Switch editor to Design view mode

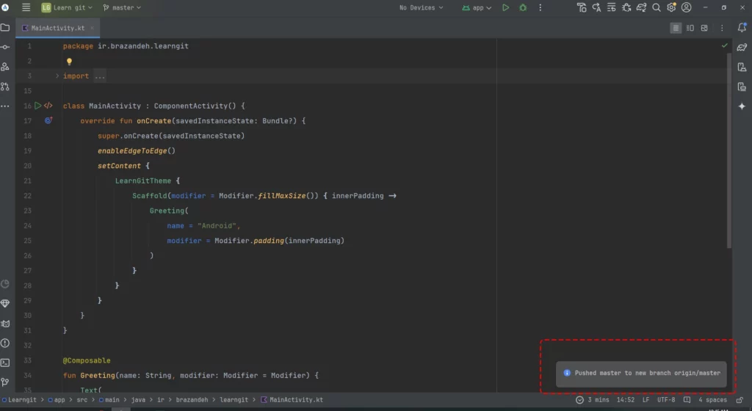704,29
